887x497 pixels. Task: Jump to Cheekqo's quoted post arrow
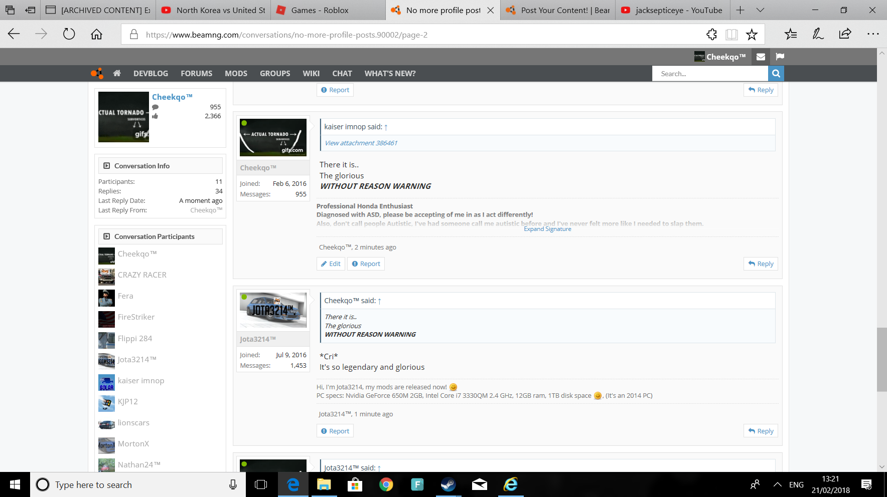tap(379, 301)
